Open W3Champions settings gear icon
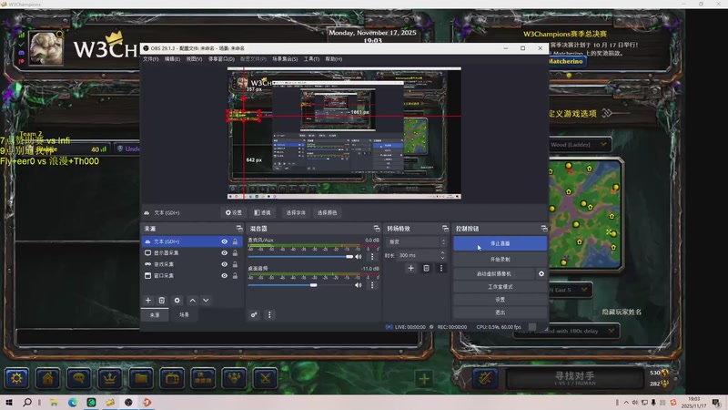 16,378
